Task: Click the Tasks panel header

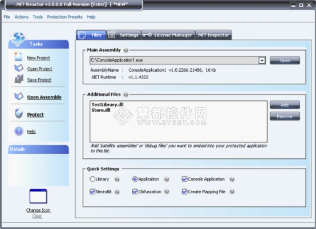Action: pos(38,44)
